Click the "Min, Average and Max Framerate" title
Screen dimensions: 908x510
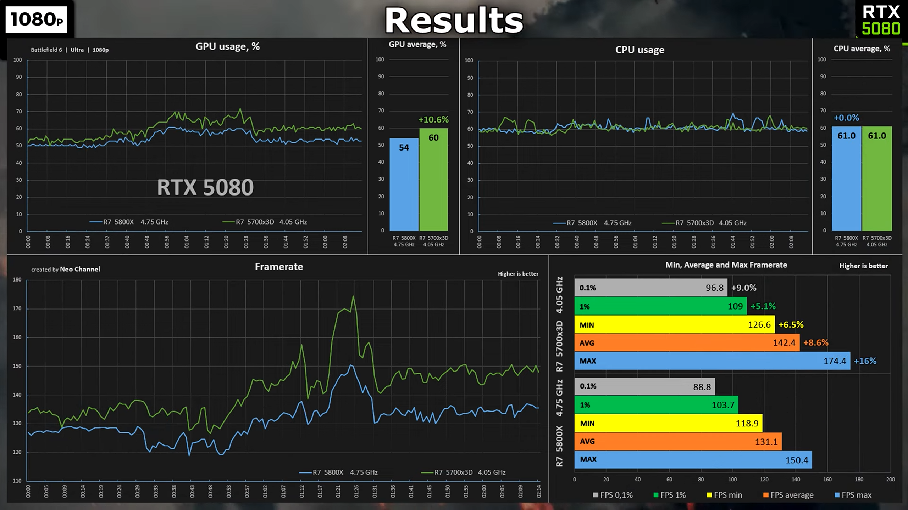pos(726,265)
